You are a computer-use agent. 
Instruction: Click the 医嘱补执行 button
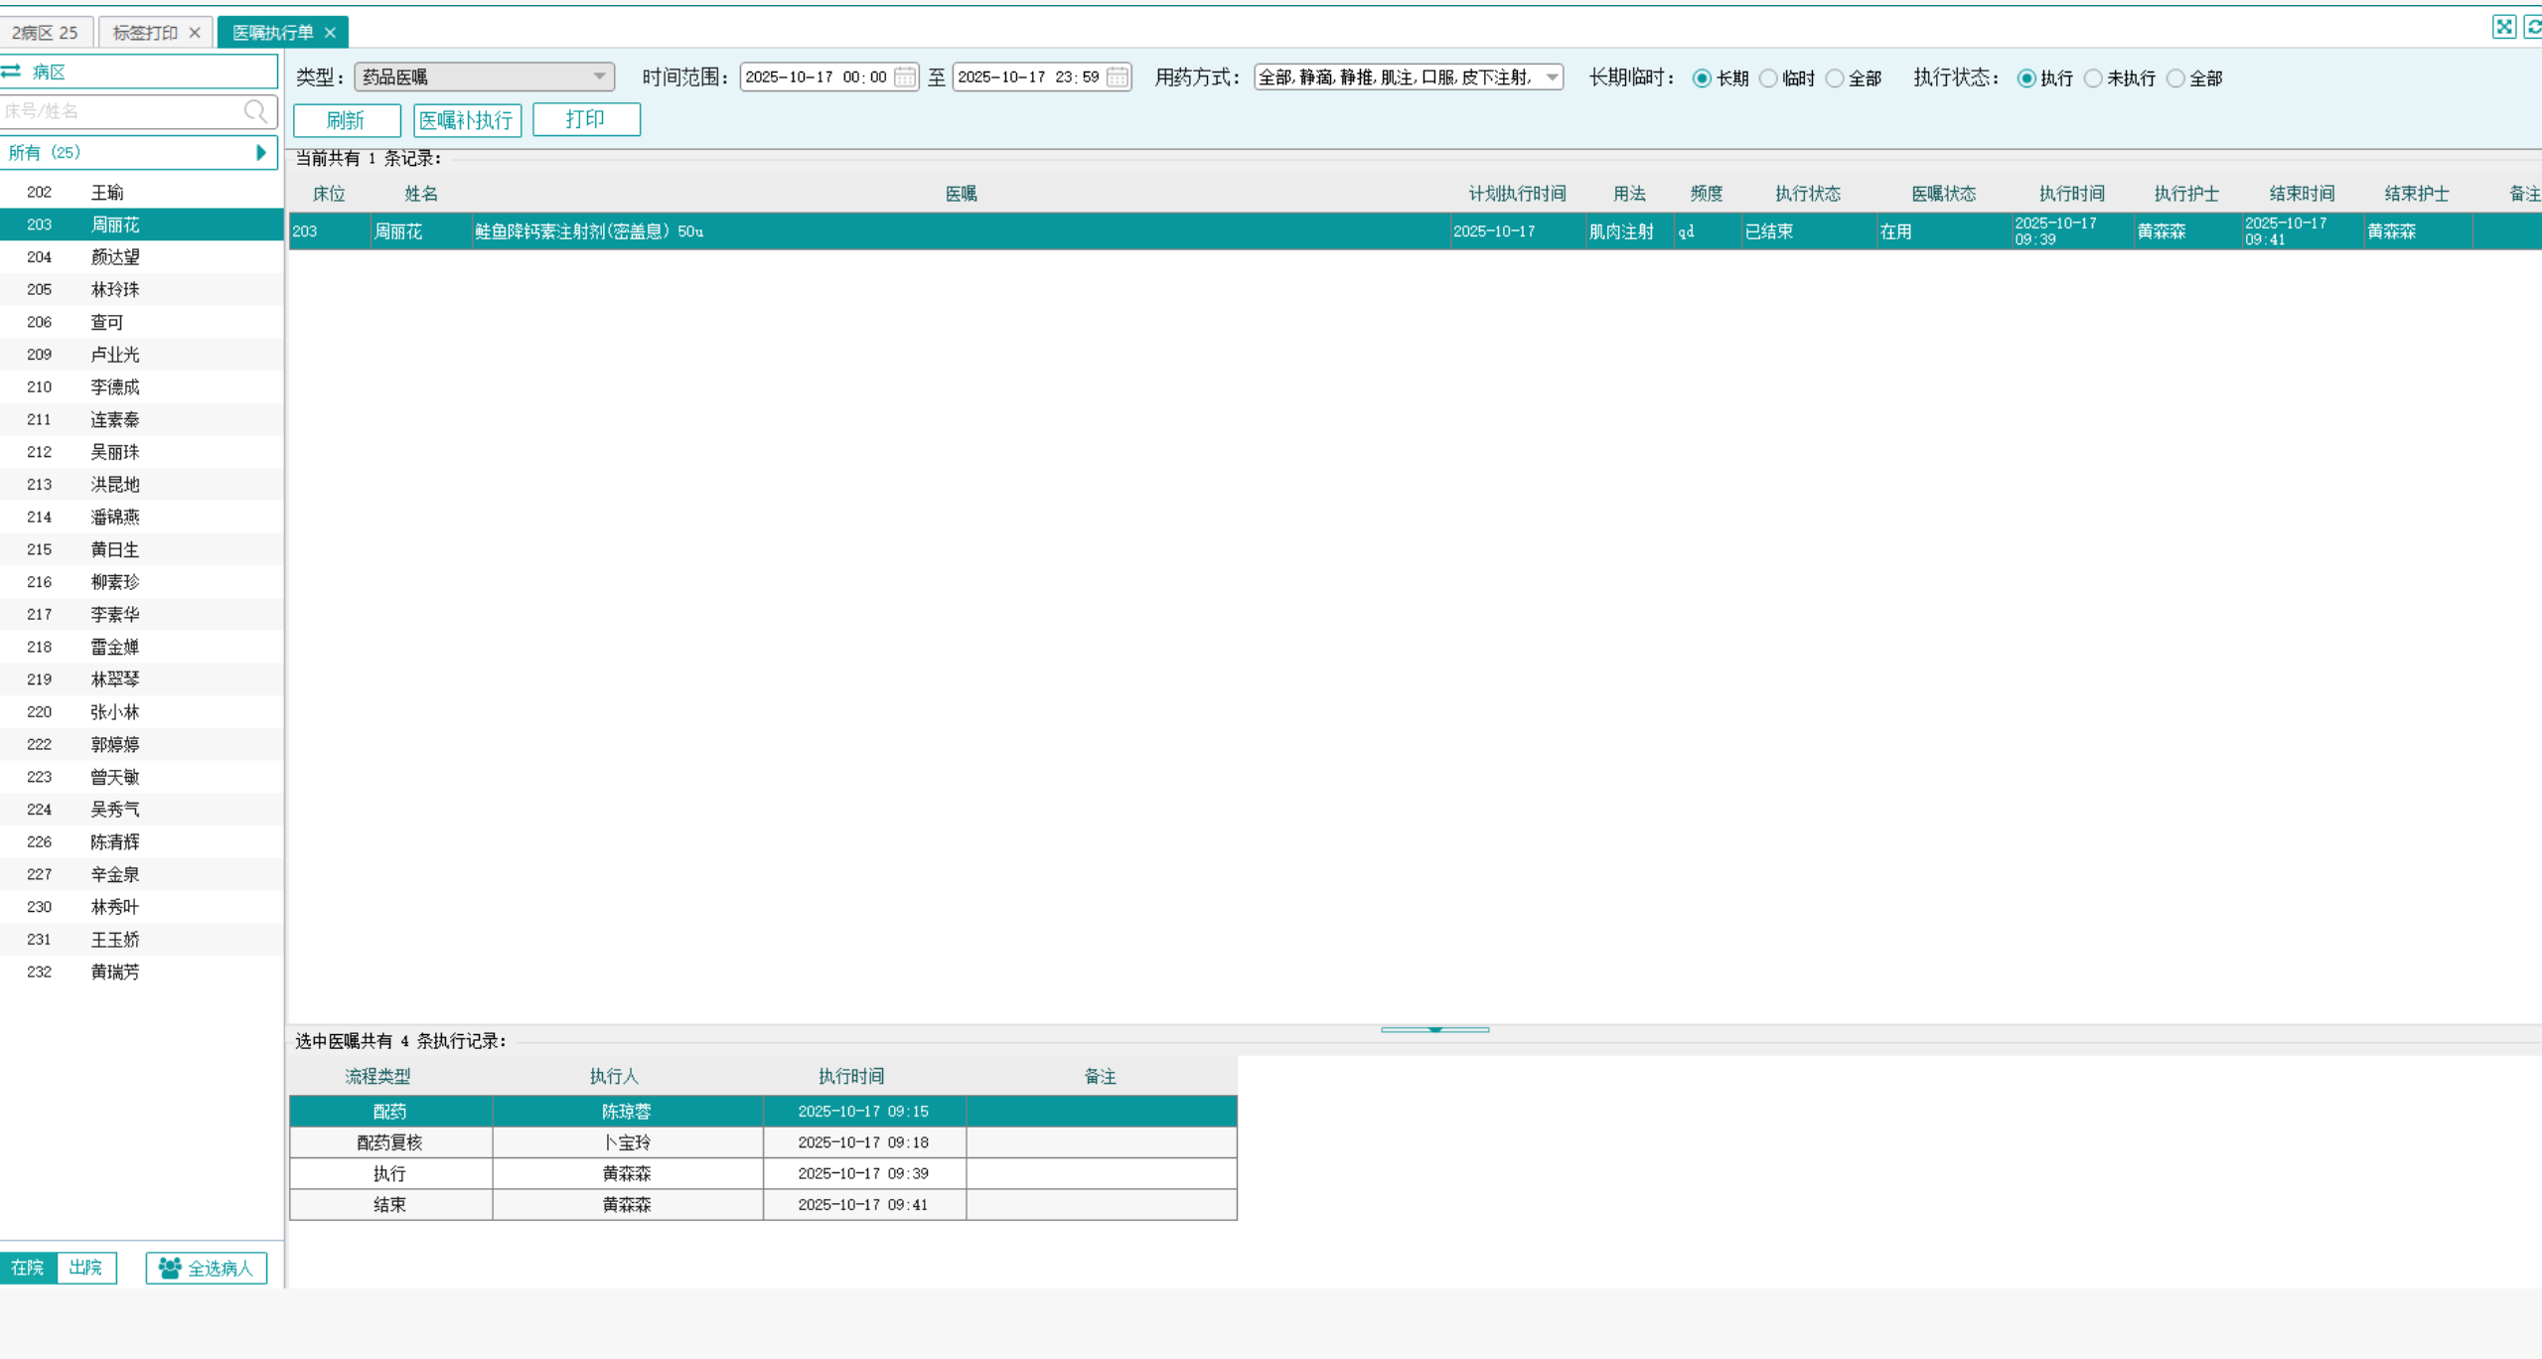[467, 120]
